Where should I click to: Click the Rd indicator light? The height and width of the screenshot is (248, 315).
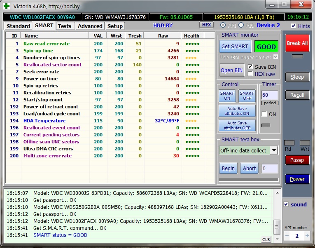pos(289,143)
